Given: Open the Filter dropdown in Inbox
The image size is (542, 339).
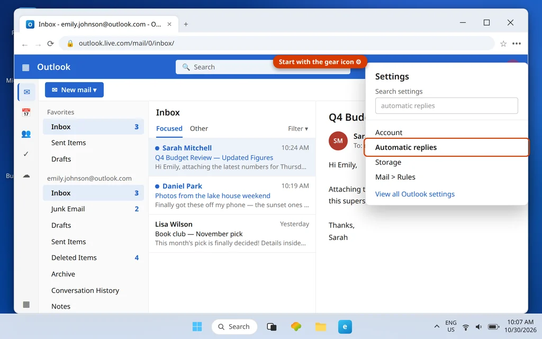Looking at the screenshot, I should coord(298,129).
